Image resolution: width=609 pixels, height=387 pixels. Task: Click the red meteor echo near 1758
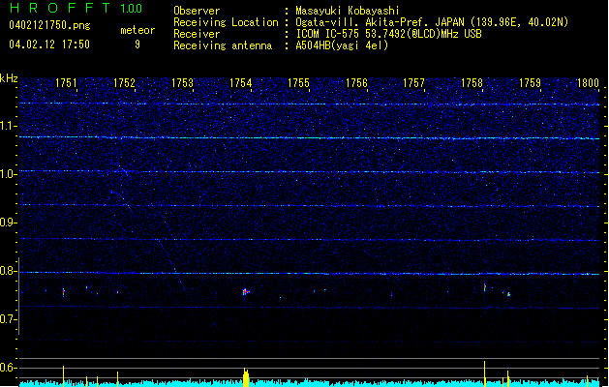click(484, 285)
